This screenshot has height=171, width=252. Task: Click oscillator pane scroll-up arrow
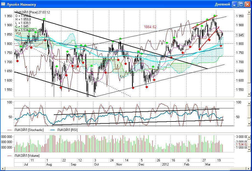(x=249, y=103)
